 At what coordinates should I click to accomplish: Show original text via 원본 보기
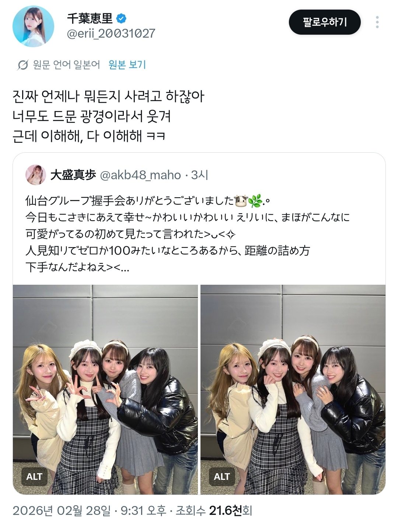point(127,65)
